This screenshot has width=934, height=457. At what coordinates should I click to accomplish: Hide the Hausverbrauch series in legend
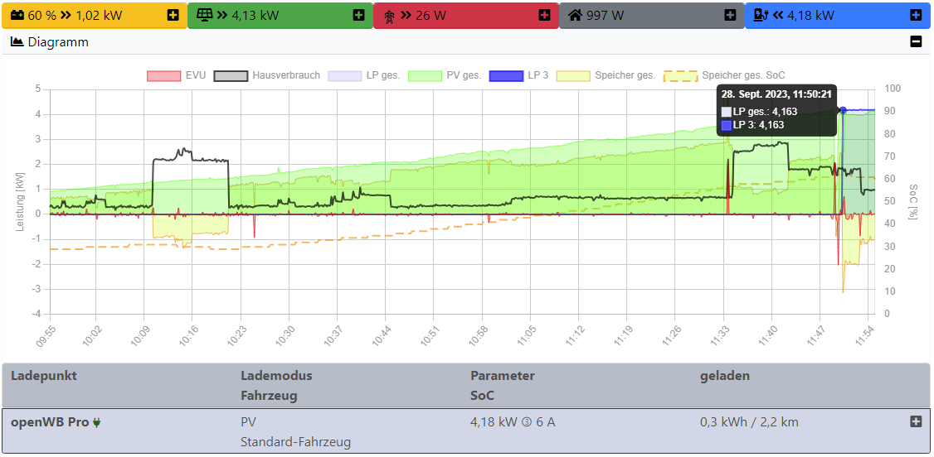pos(267,75)
